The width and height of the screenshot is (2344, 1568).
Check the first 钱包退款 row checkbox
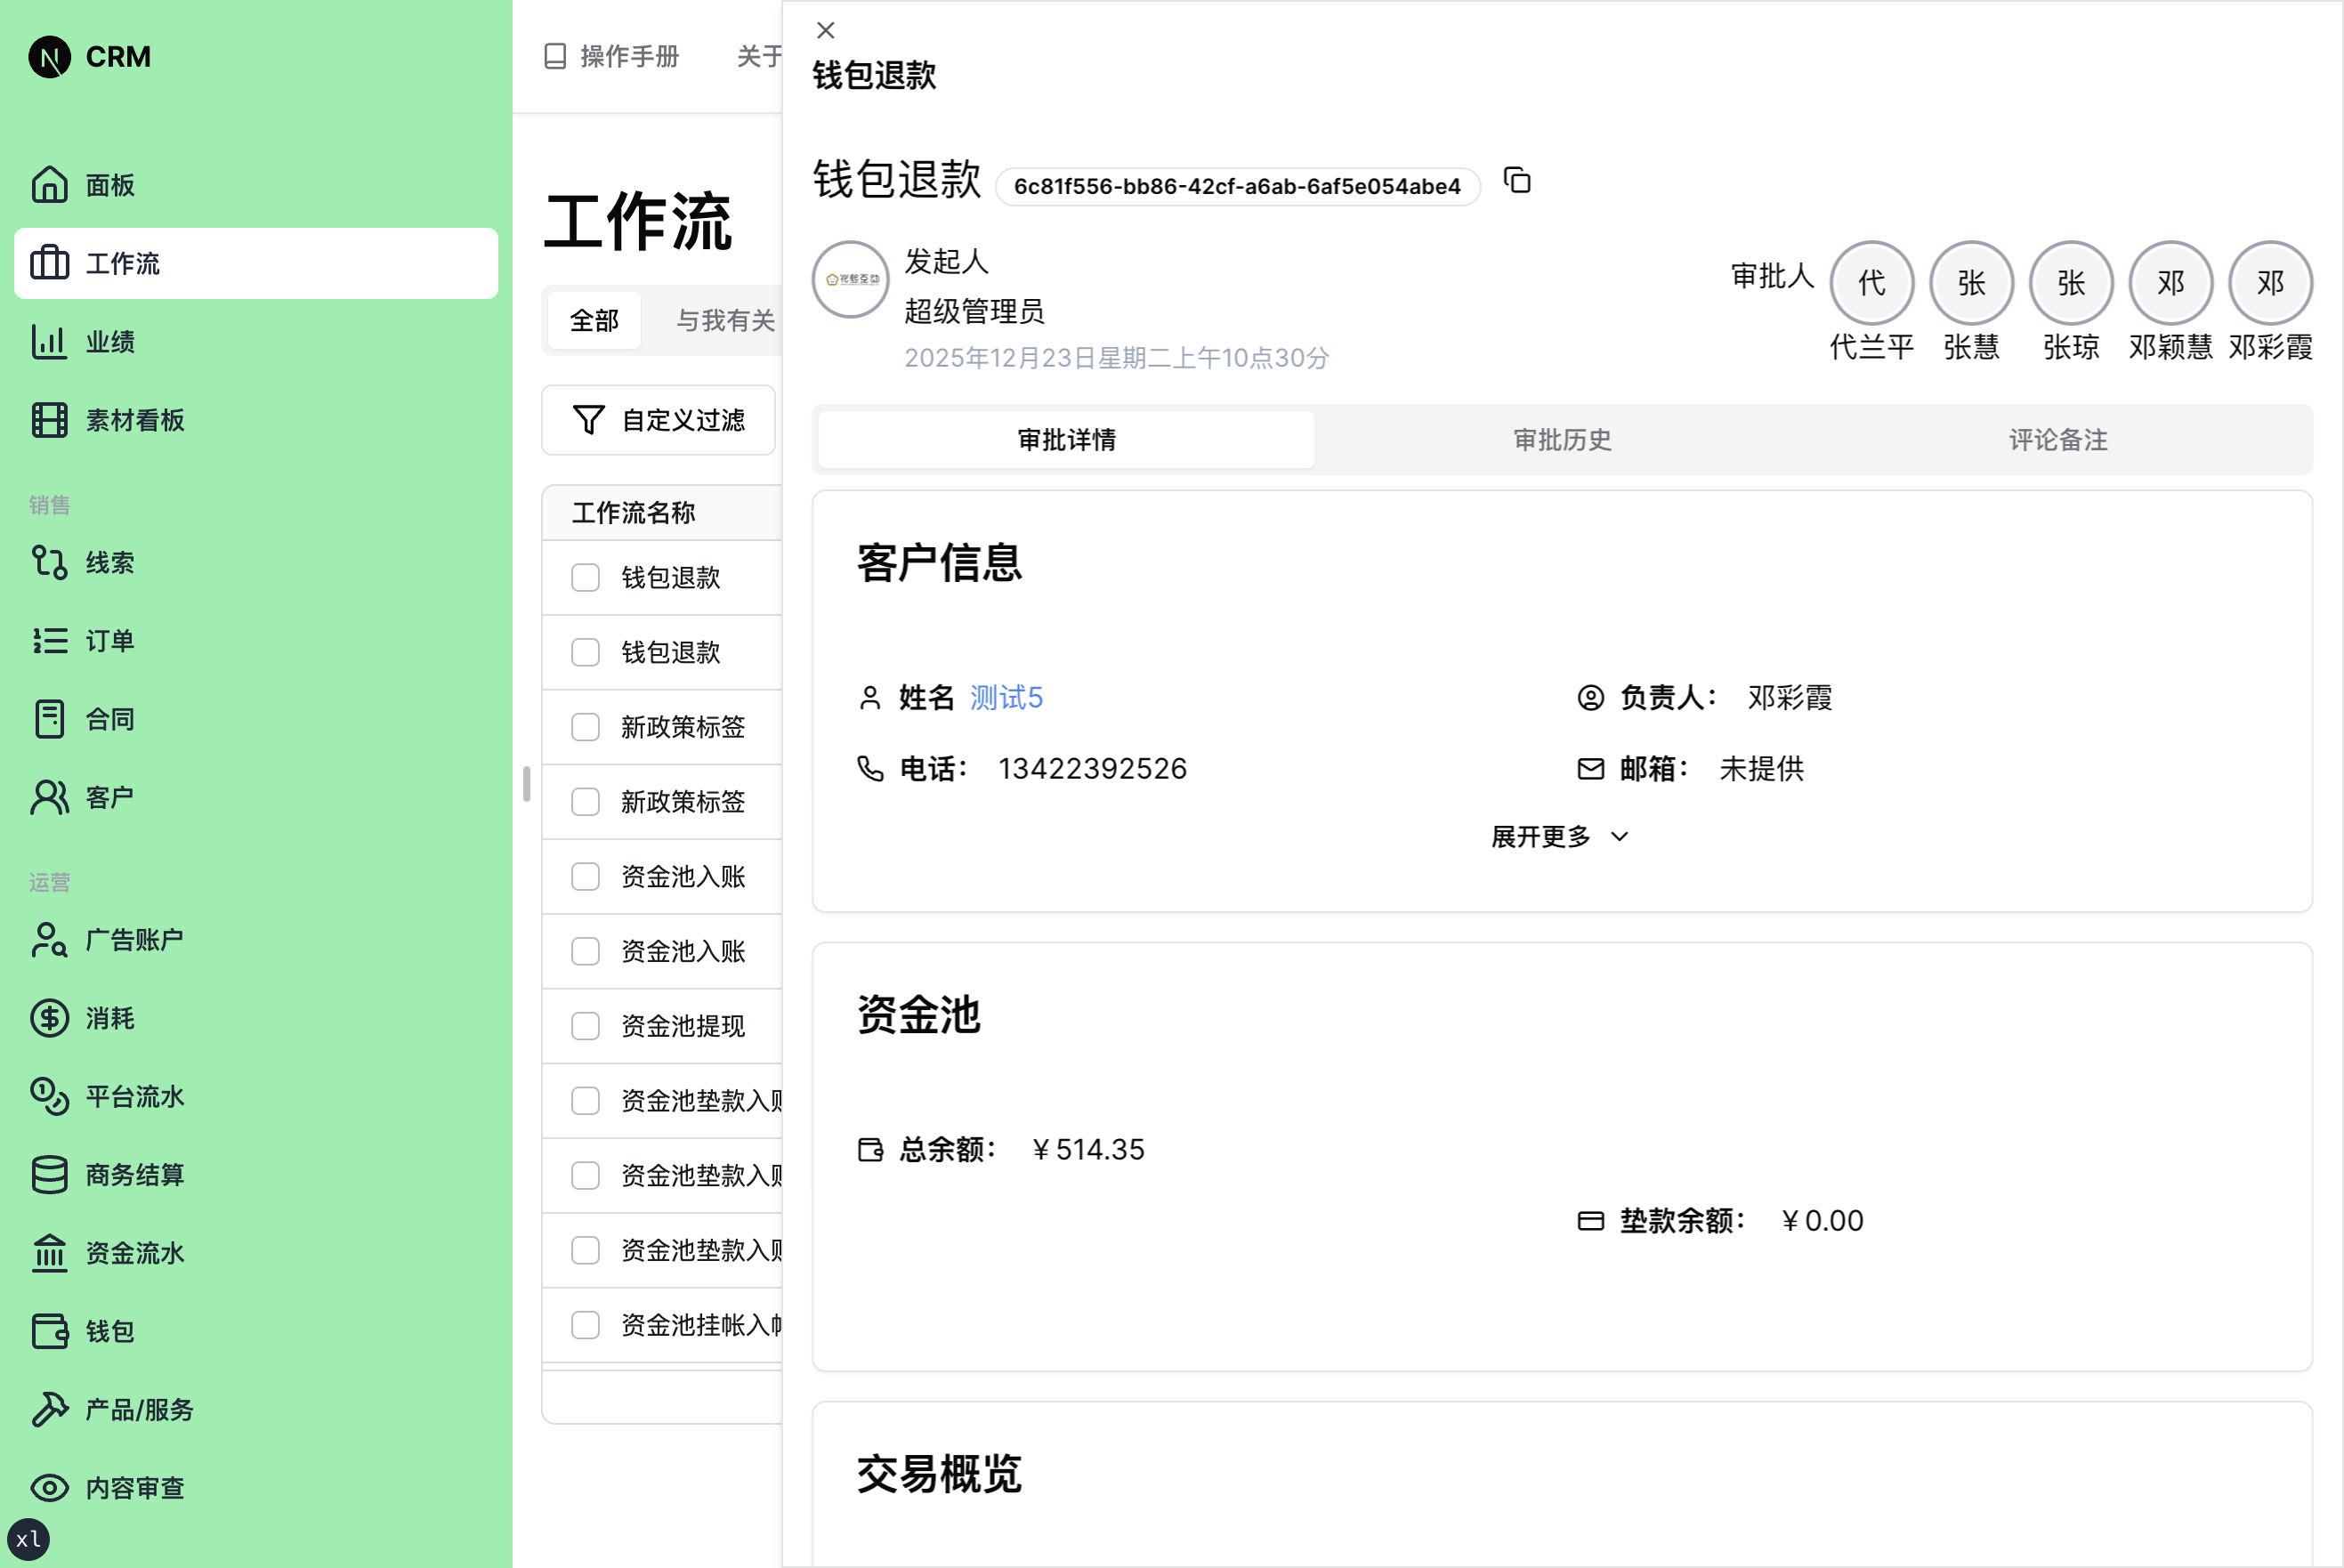pos(585,578)
